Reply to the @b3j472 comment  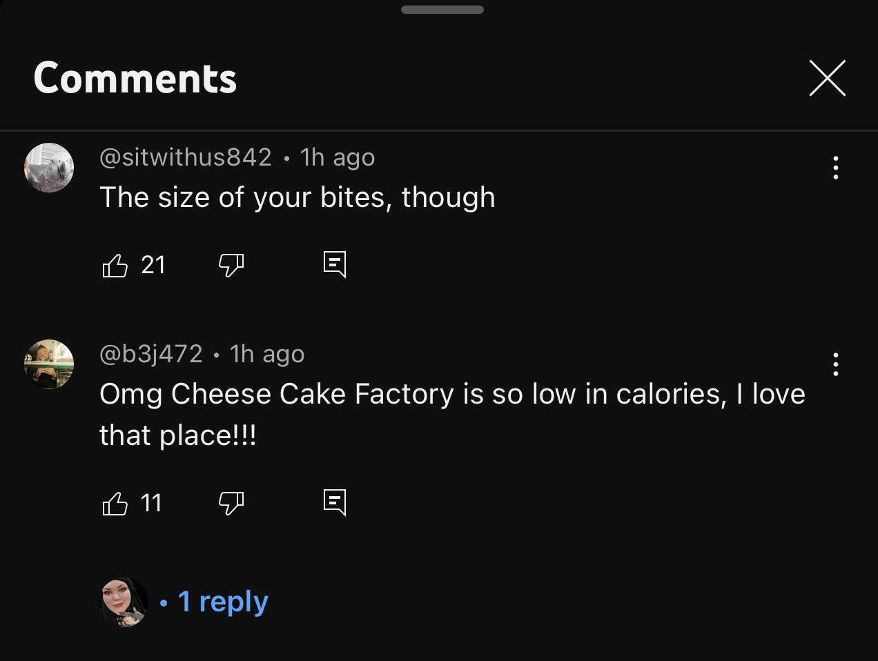pos(335,502)
